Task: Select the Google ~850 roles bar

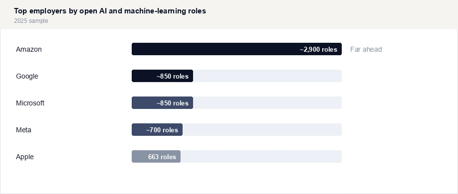Action: 163,76
